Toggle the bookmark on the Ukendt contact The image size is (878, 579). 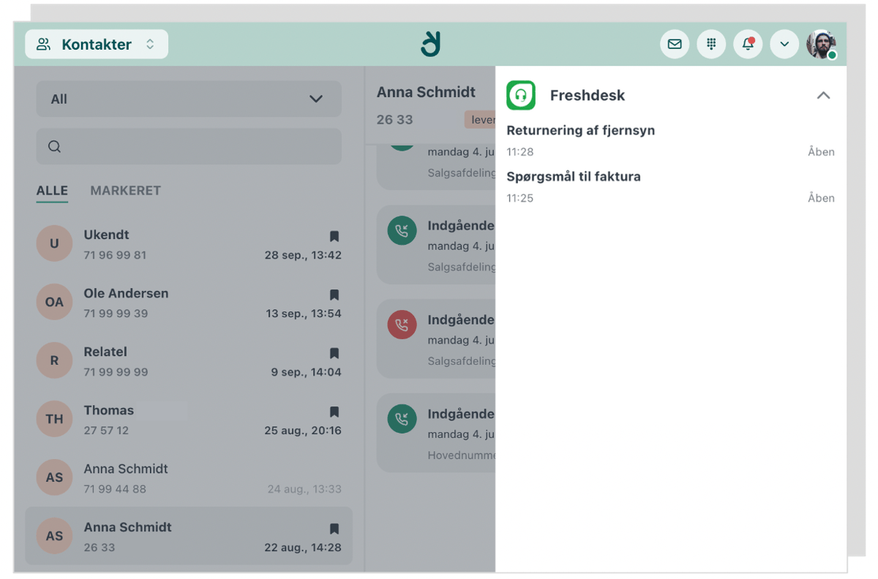(x=334, y=236)
